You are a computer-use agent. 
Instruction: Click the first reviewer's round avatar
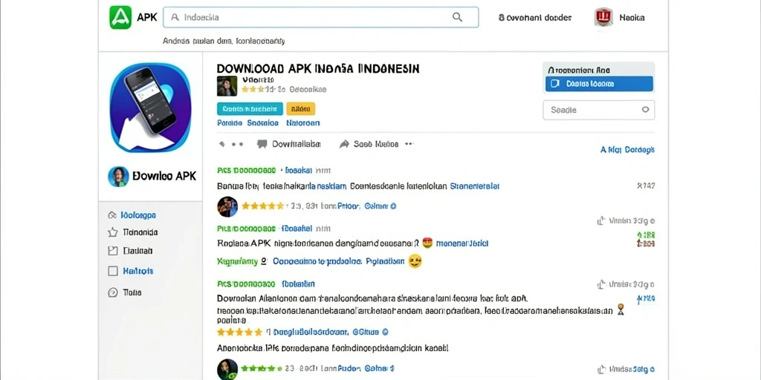[227, 206]
